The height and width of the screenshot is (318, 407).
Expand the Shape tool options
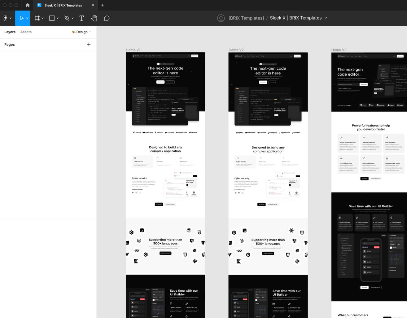58,18
